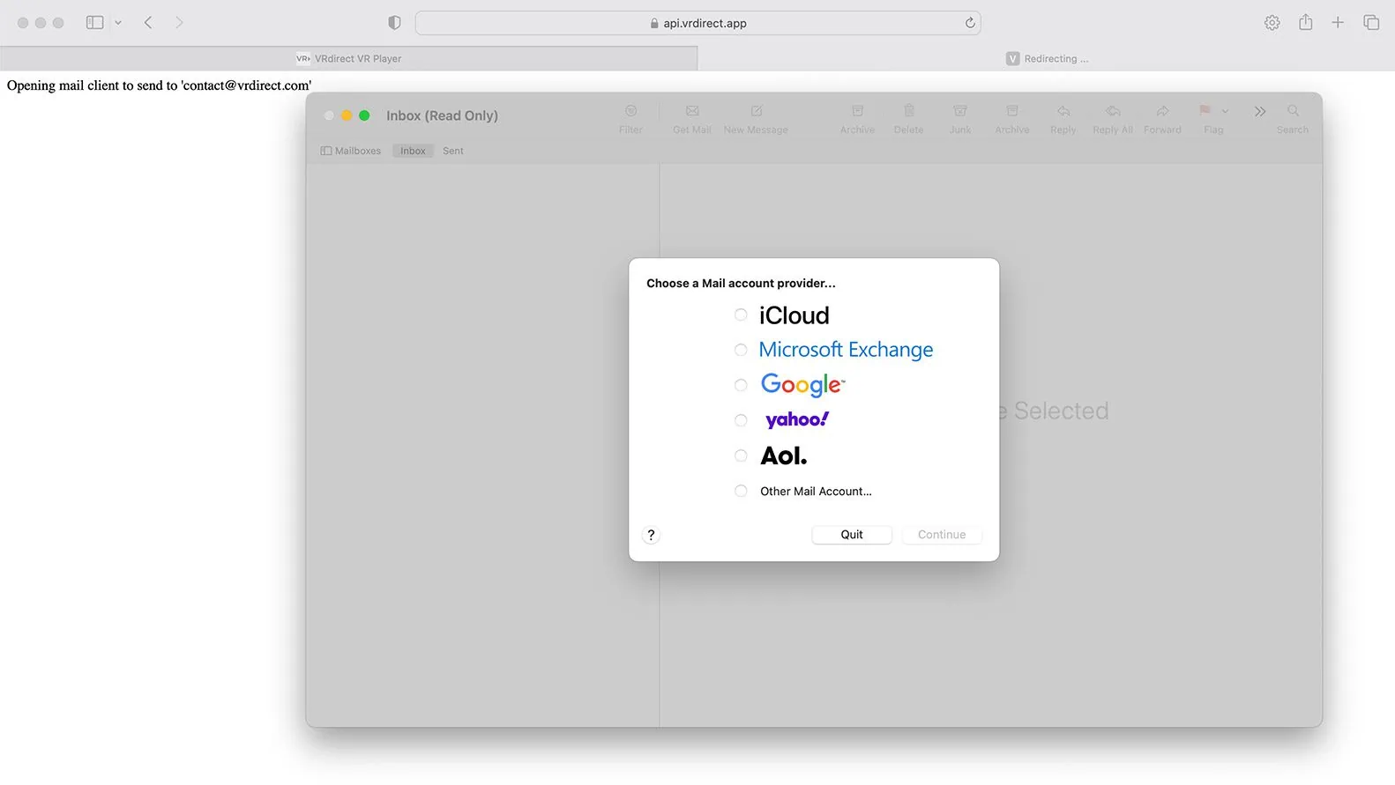Select the Yahoo provider radio button
The image size is (1395, 785).
click(x=741, y=420)
